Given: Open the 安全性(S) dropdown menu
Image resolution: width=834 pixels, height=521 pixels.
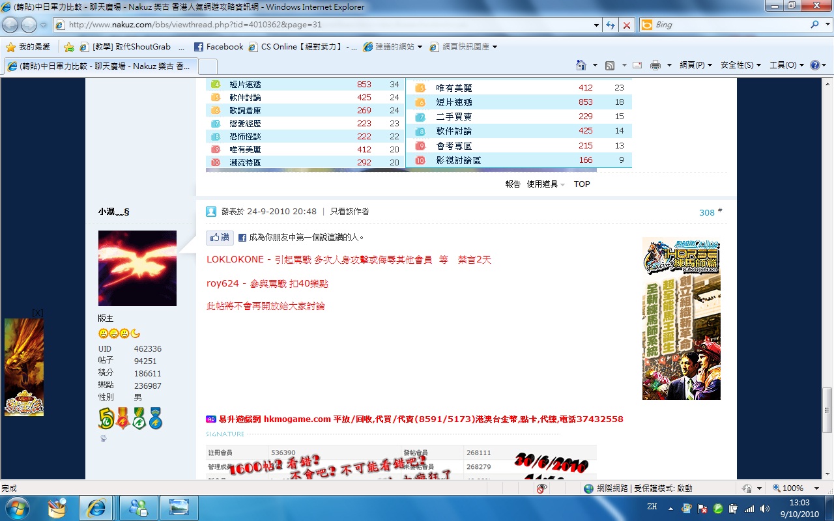Looking at the screenshot, I should 741,65.
